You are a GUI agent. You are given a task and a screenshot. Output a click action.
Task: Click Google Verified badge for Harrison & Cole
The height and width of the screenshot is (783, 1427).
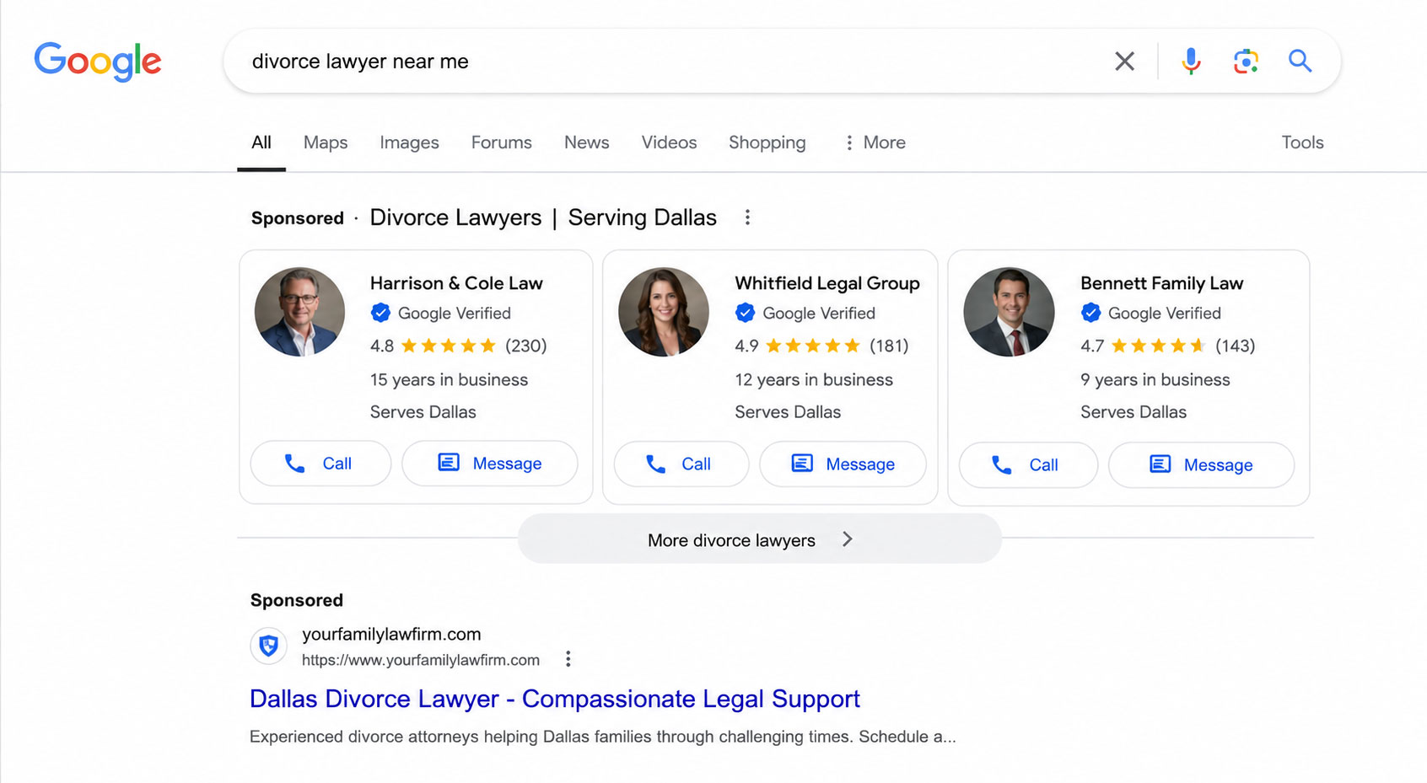tap(440, 314)
